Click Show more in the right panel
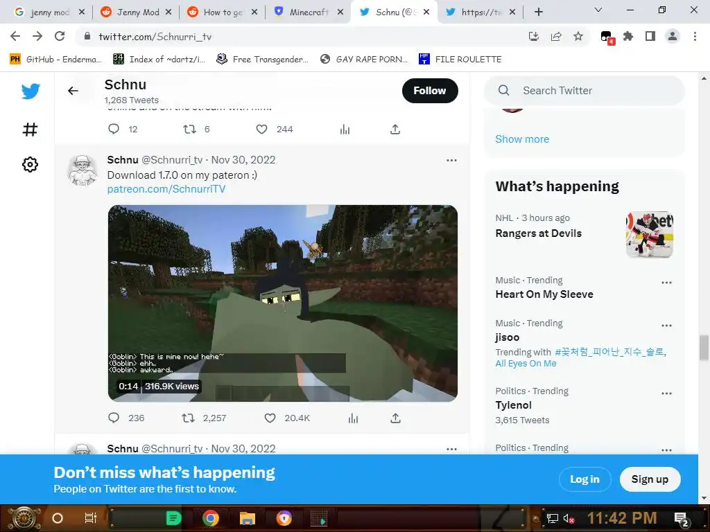710x532 pixels. 522,139
